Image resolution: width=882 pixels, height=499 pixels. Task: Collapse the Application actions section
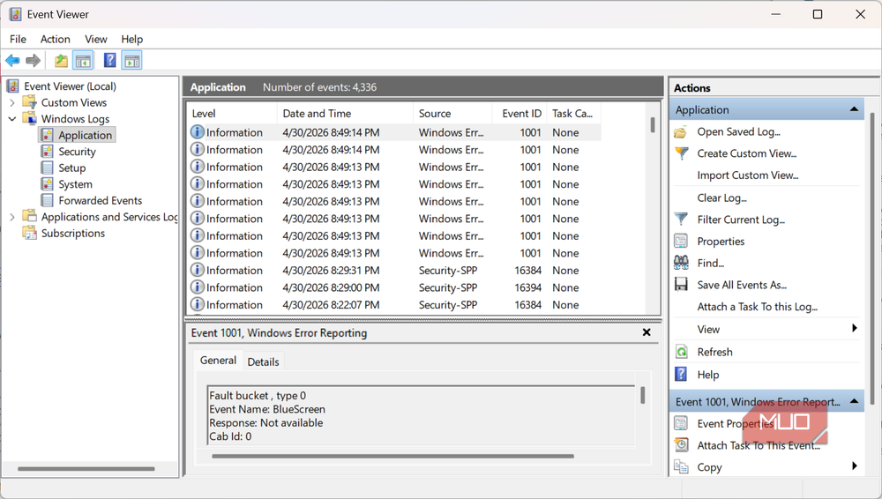pos(854,109)
